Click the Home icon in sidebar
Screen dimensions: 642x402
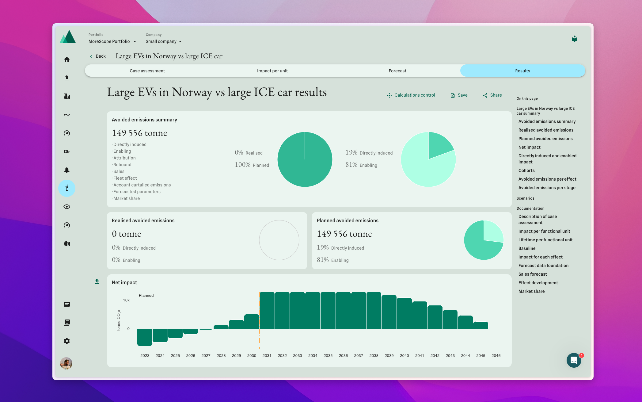[x=67, y=59]
